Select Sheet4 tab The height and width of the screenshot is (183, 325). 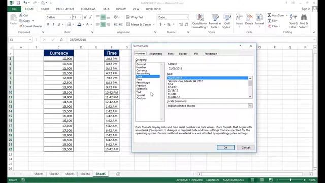(x=85, y=174)
